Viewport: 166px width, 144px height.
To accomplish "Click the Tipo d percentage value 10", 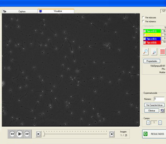I will point(164,42).
